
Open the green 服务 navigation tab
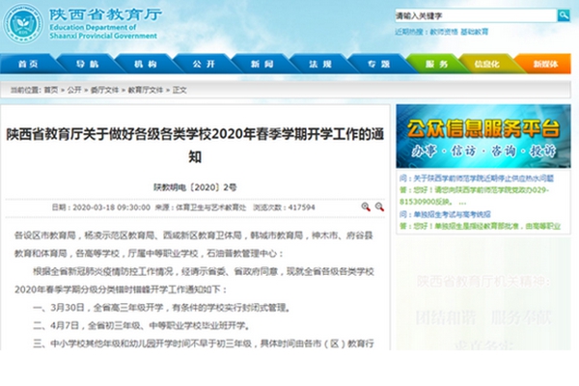point(436,64)
